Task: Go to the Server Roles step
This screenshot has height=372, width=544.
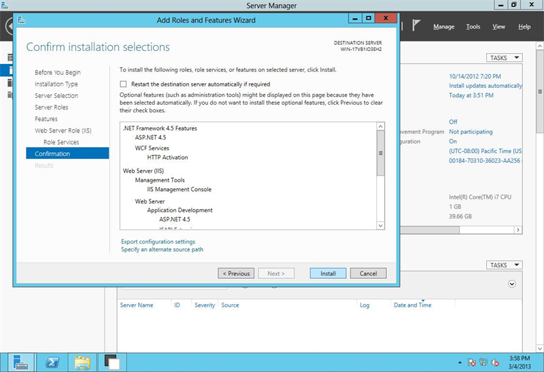Action: [x=52, y=107]
